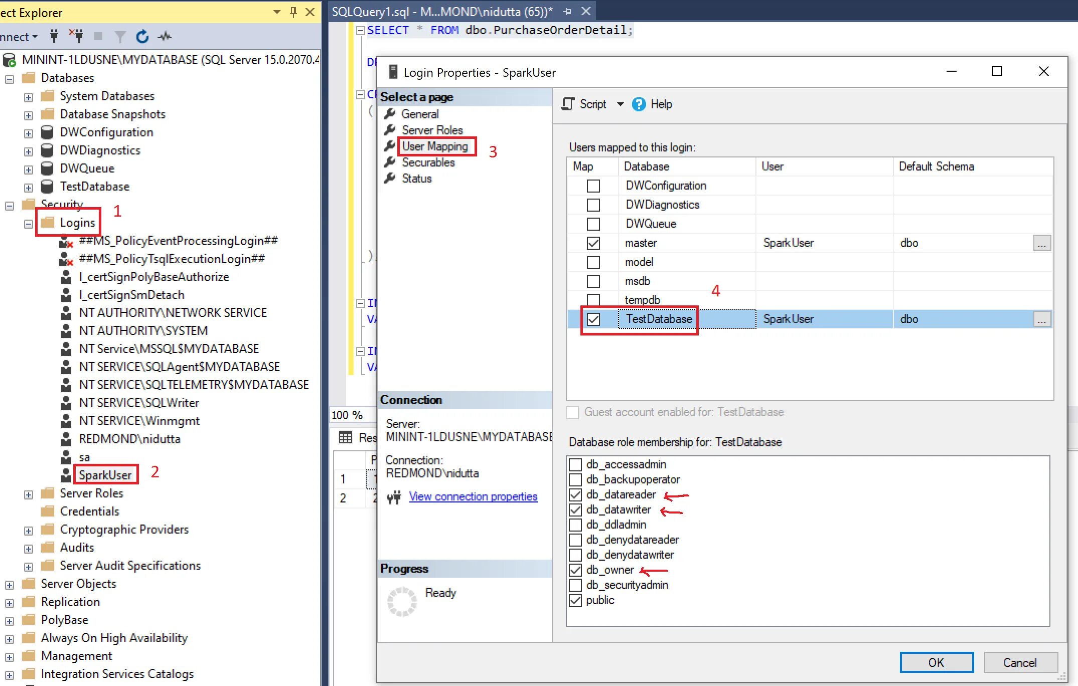Screen dimensions: 1078x686
Task: Click the Script icon in dialog toolbar
Action: 568,104
